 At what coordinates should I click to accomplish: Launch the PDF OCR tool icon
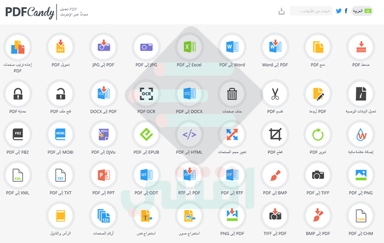pyautogui.click(x=146, y=94)
